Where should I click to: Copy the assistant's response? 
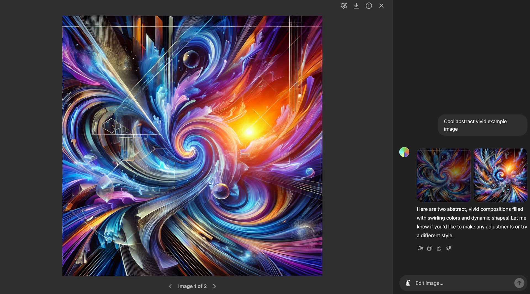pyautogui.click(x=430, y=248)
